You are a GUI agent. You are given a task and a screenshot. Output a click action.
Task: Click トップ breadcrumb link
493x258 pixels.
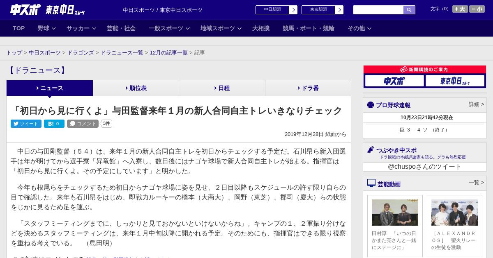pos(14,53)
